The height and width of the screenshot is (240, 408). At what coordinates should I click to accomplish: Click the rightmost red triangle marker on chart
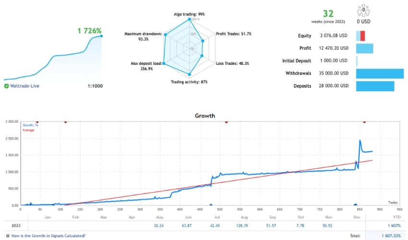coord(364,122)
